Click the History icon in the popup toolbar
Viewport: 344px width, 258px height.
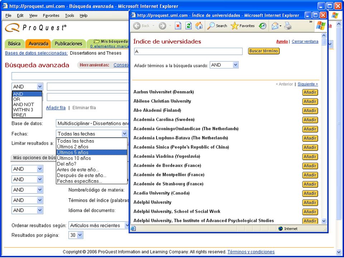pos(262,26)
